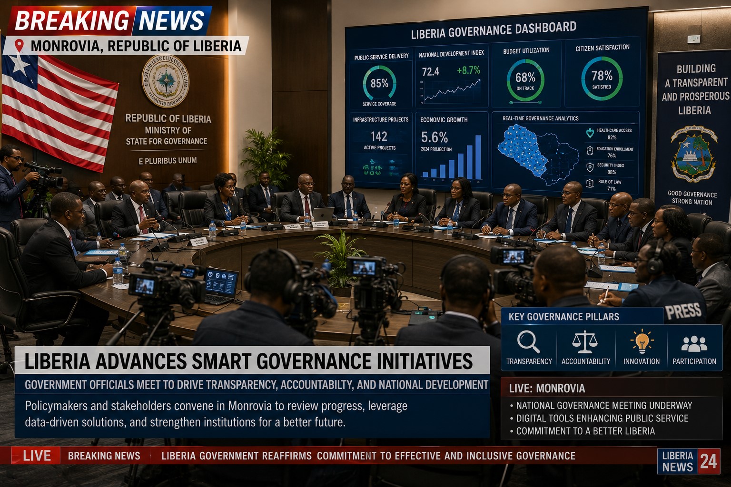Click the TRANSPARENCY pillar label
This screenshot has width=731, height=487.
pyautogui.click(x=529, y=361)
